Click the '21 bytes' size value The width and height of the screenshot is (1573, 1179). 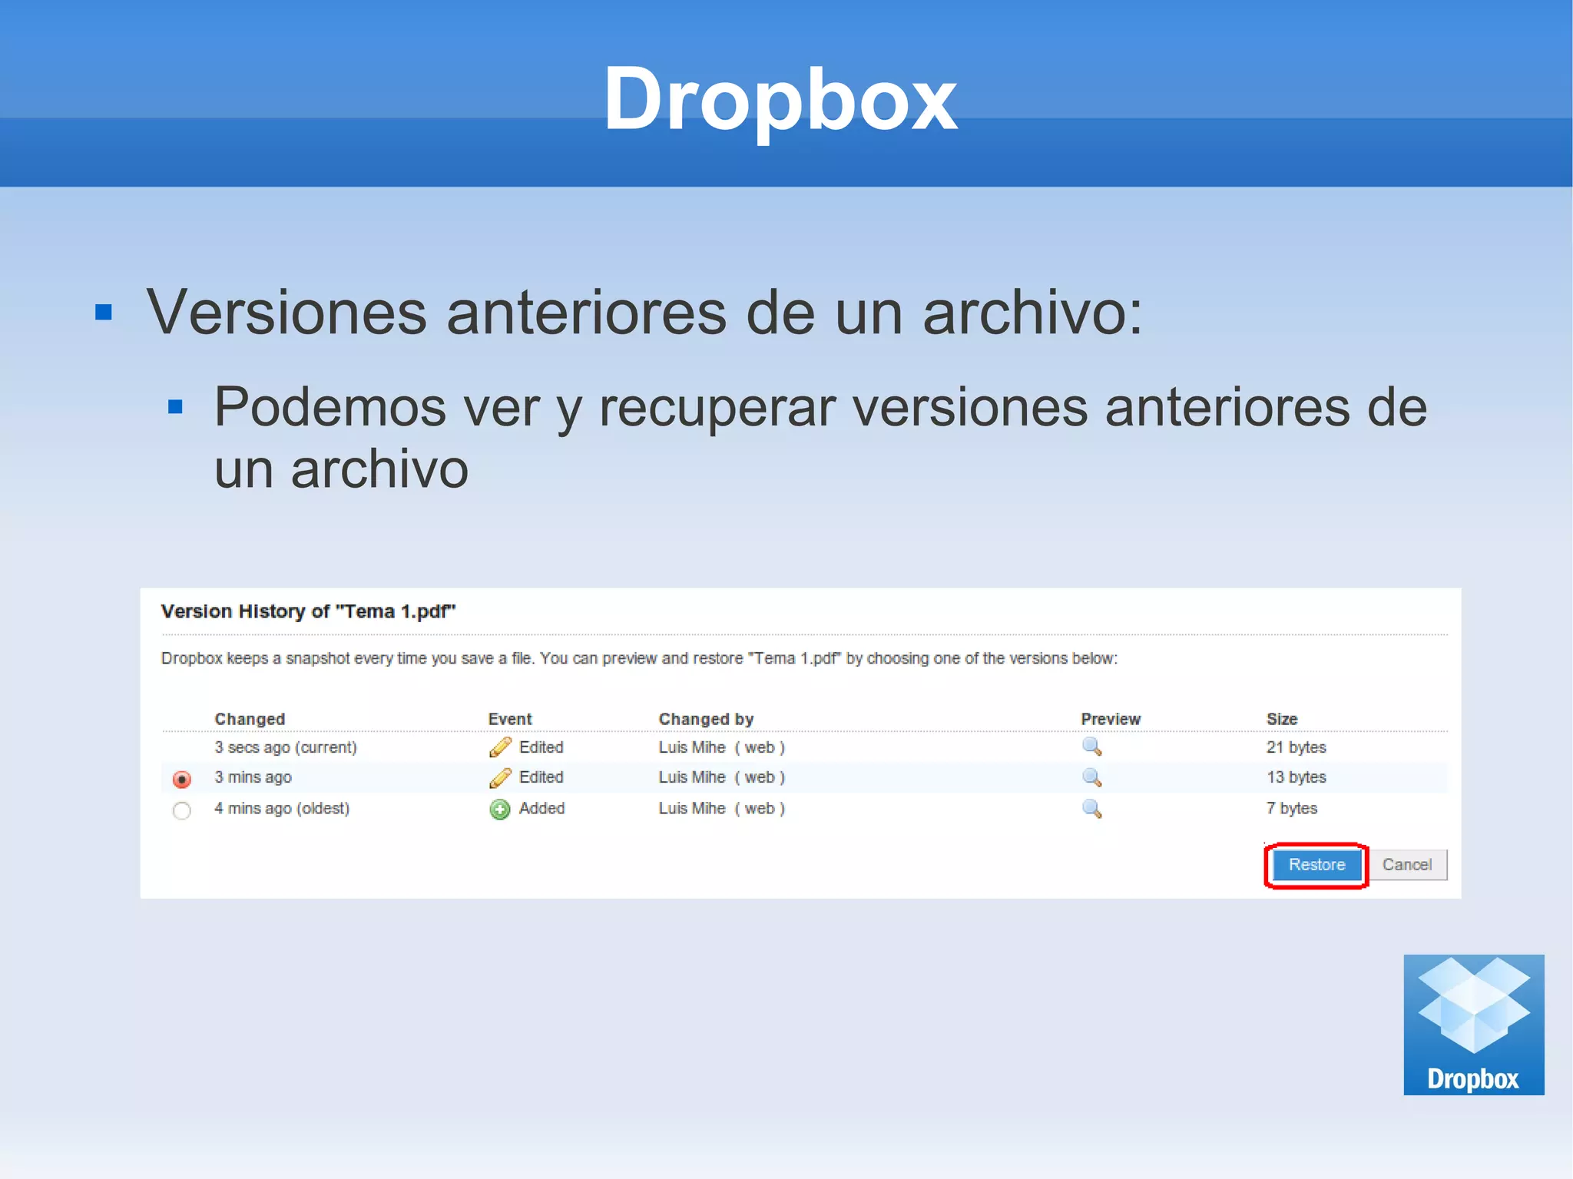1296,747
